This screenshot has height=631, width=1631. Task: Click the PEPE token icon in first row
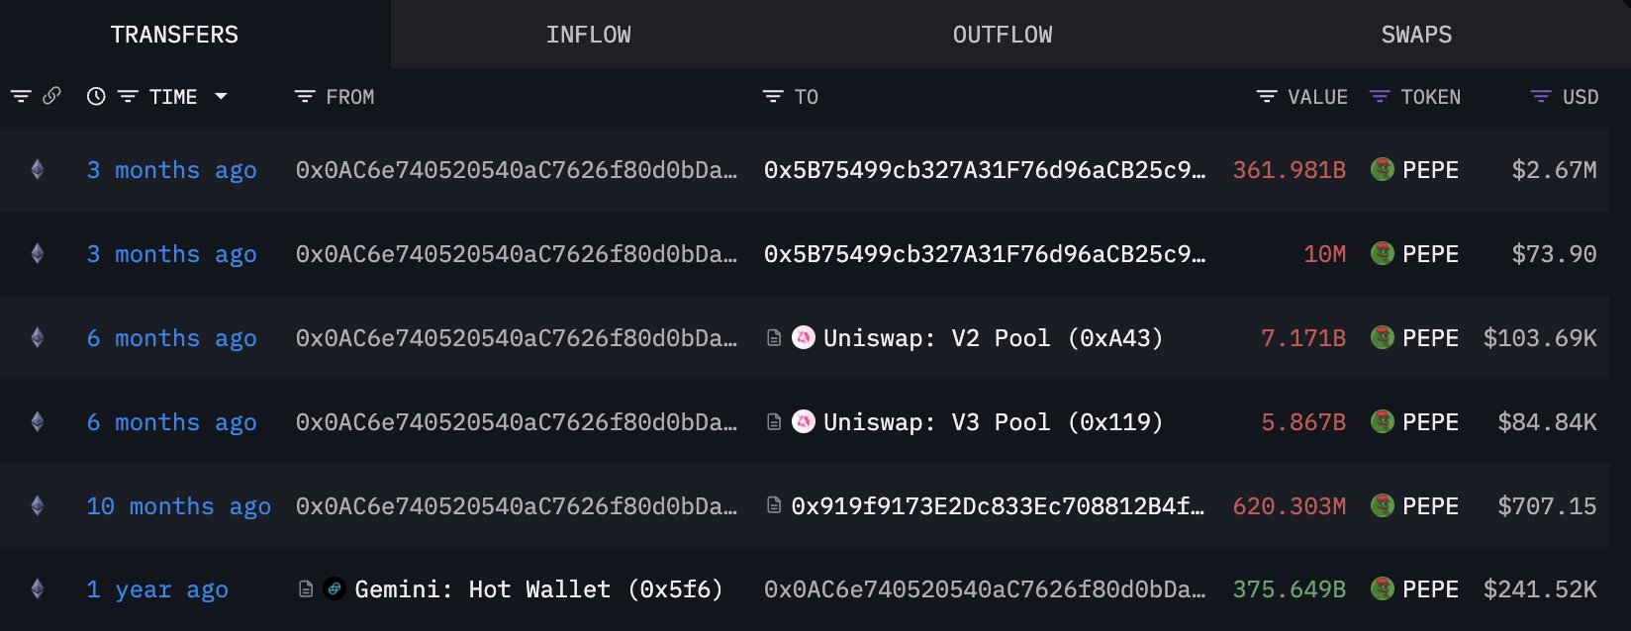[x=1383, y=170]
